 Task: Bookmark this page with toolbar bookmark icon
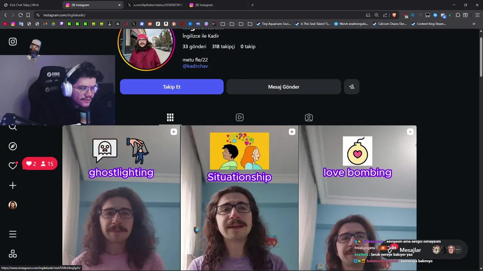(28, 15)
